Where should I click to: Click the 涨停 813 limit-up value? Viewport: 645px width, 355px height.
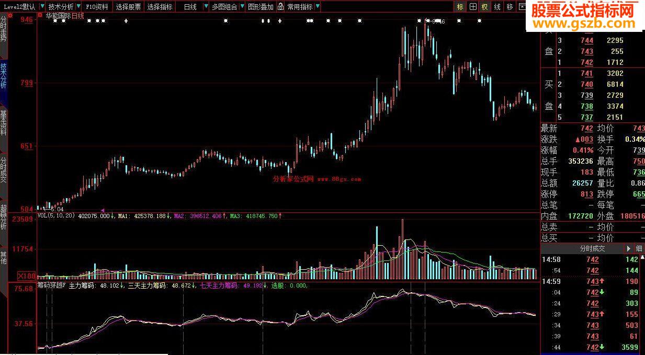point(587,194)
